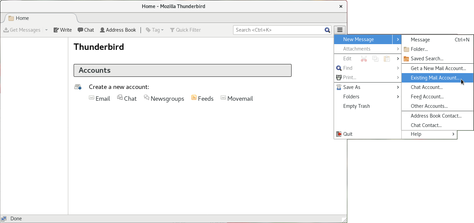The width and height of the screenshot is (474, 223).
Task: Click the Quit icon in menu
Action: [x=339, y=134]
